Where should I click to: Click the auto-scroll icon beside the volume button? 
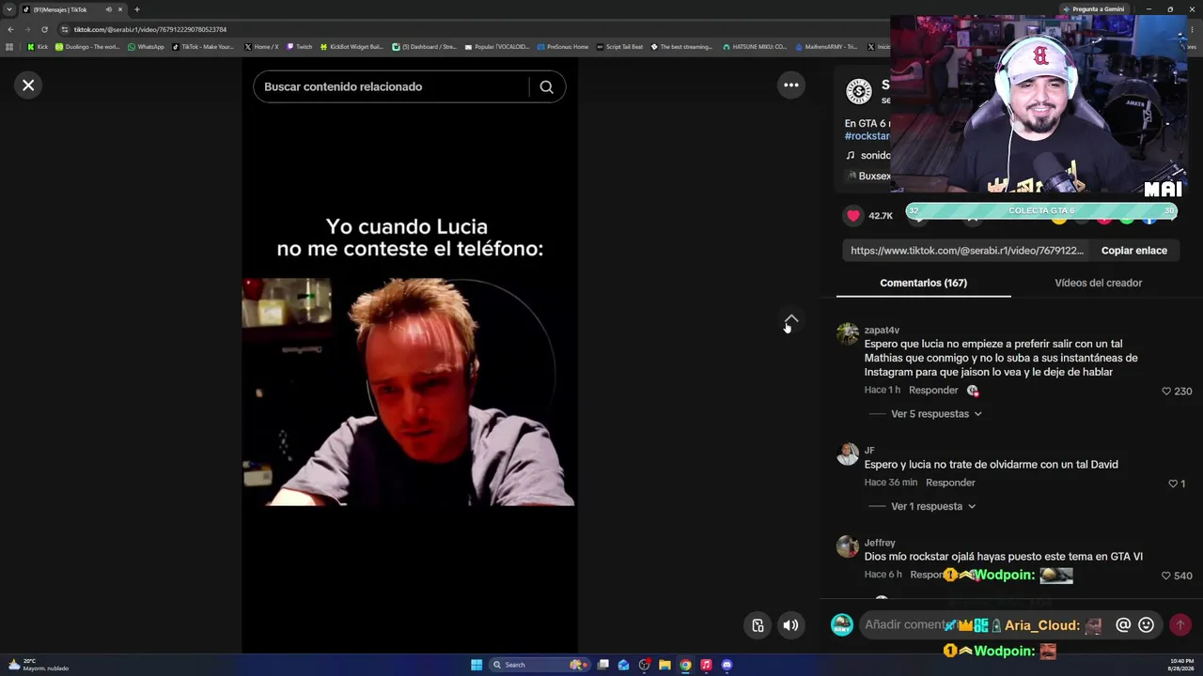click(x=758, y=625)
